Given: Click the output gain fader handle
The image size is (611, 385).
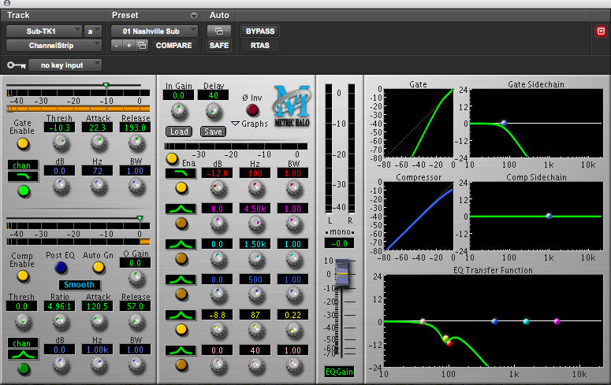Looking at the screenshot, I should (341, 275).
